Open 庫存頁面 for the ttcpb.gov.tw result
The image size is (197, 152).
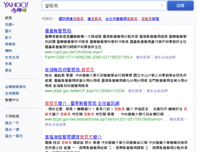[x=177, y=119]
